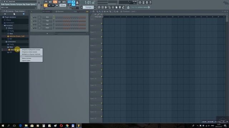Open Opera browser from the taskbar
This screenshot has height=128, width=229.
tap(61, 126)
